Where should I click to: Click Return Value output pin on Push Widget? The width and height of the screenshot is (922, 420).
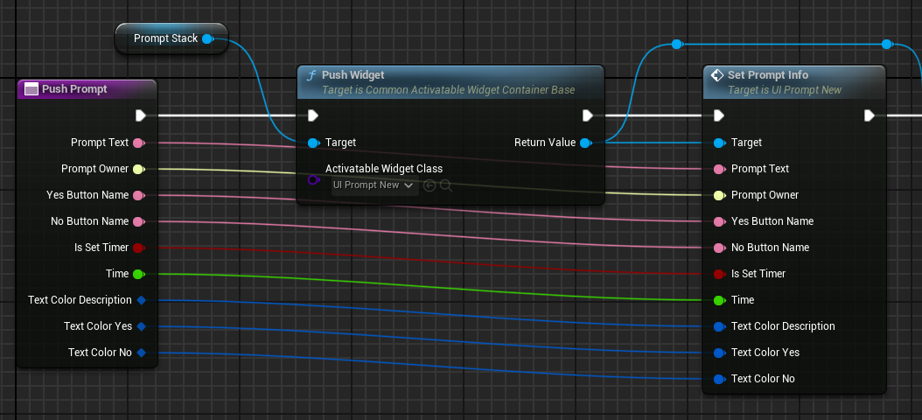[585, 143]
